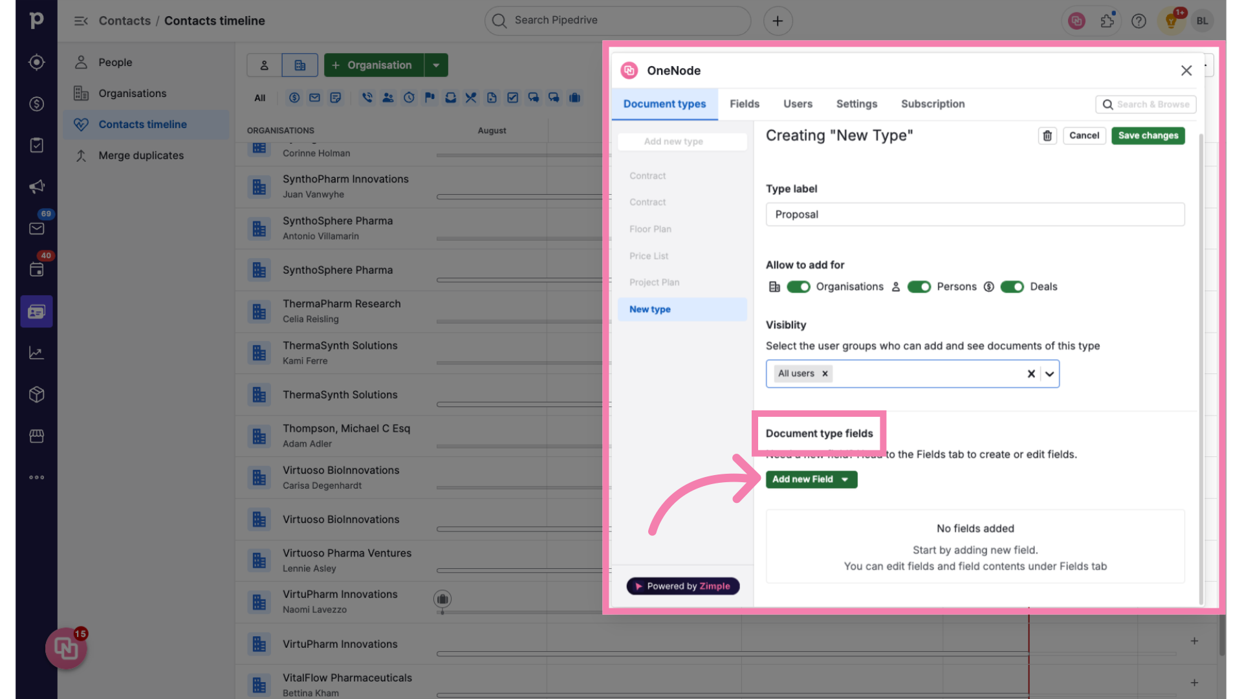Toggle the Persons switch off
The image size is (1242, 699).
pyautogui.click(x=919, y=287)
